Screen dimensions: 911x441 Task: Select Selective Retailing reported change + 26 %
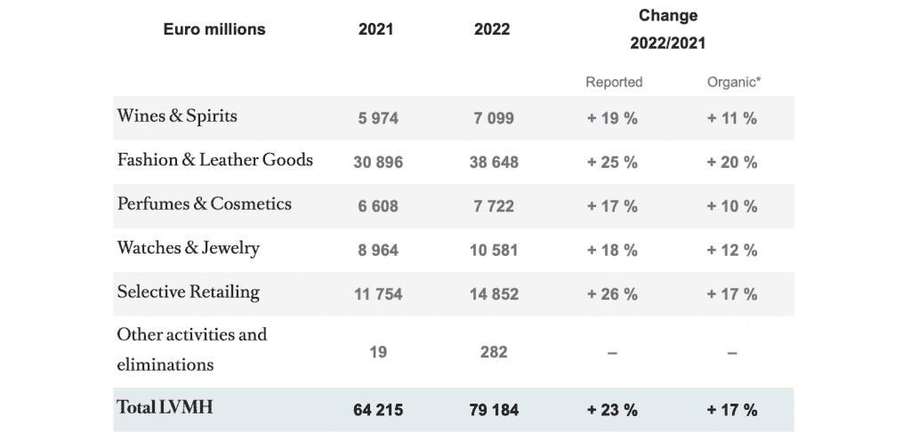[612, 294]
